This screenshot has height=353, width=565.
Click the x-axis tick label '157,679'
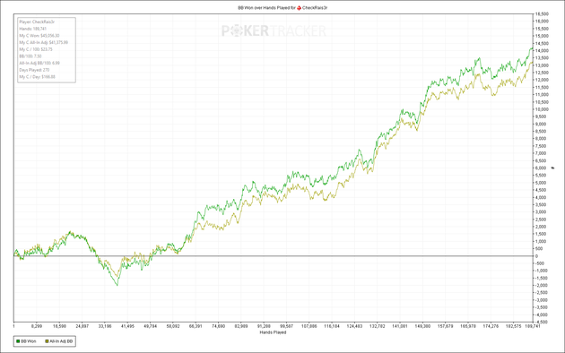446,326
